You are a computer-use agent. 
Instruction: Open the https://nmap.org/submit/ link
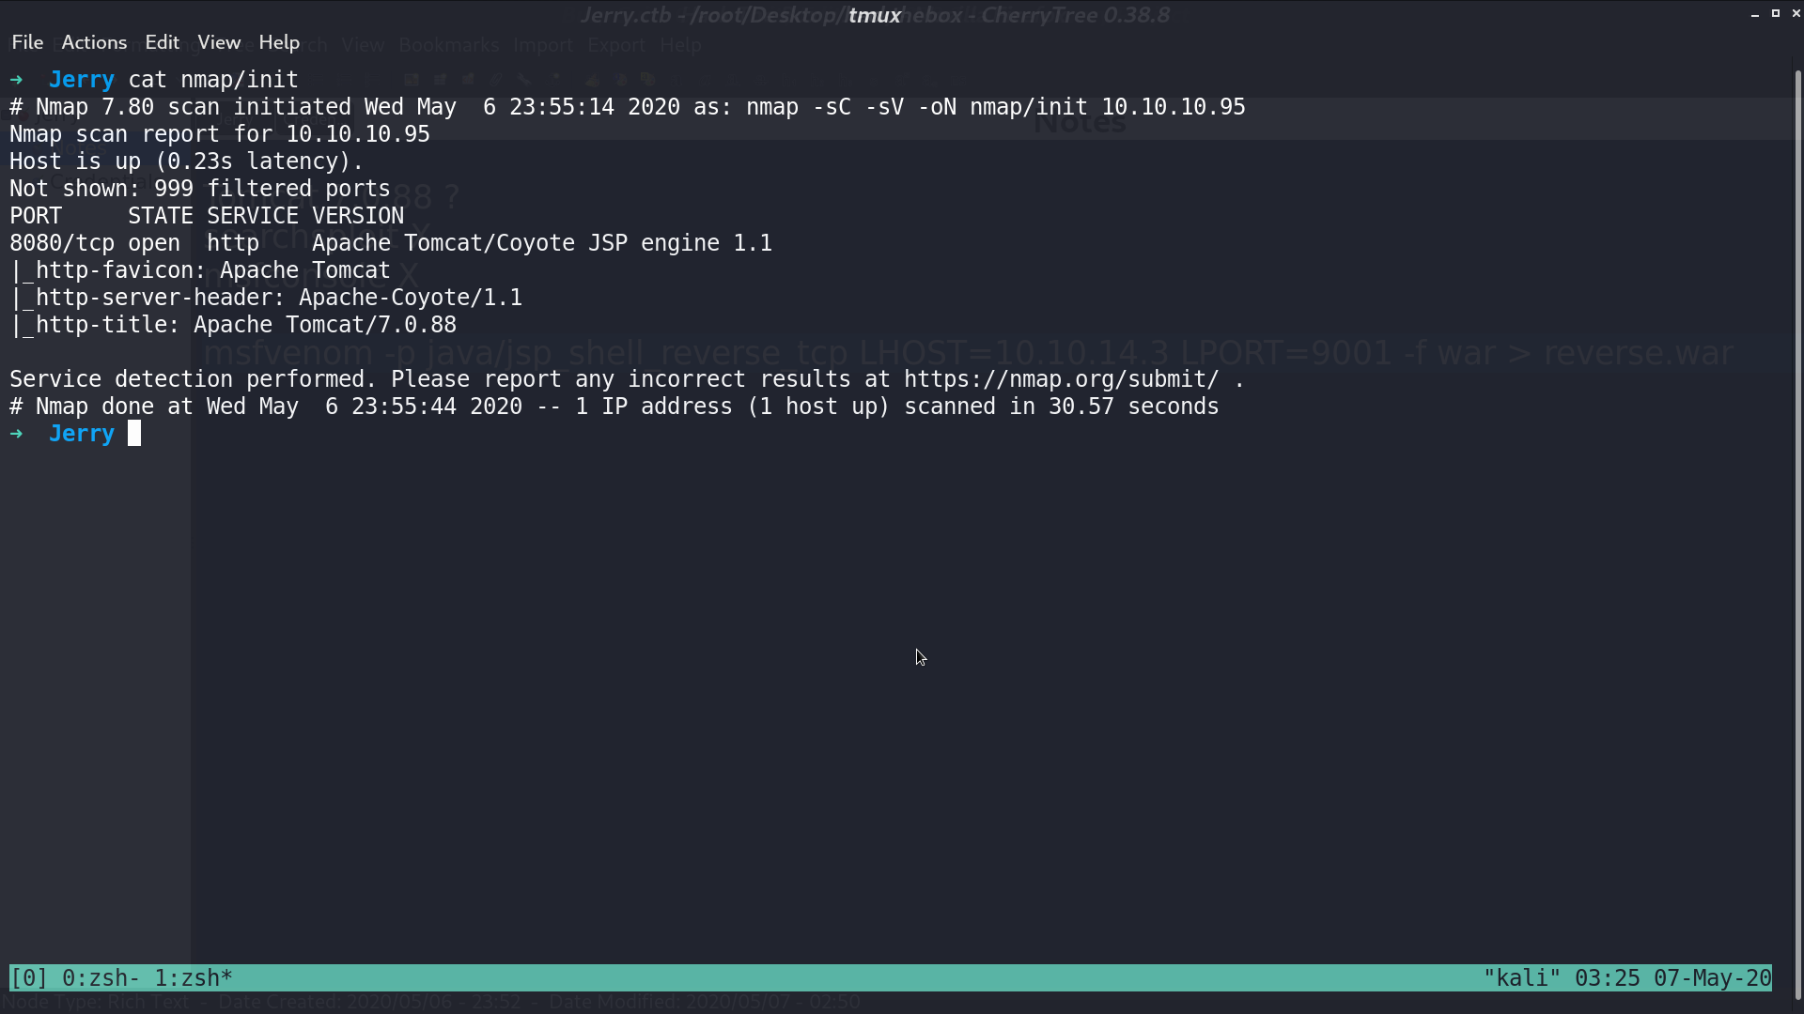click(x=1062, y=379)
